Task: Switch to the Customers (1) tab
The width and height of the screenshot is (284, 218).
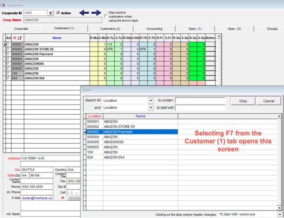Action: coord(64,28)
